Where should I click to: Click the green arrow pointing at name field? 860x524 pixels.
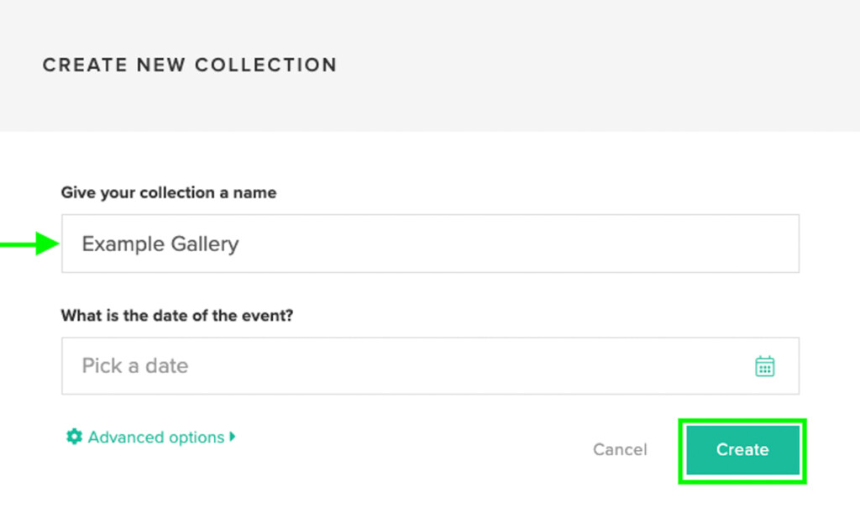tap(29, 244)
